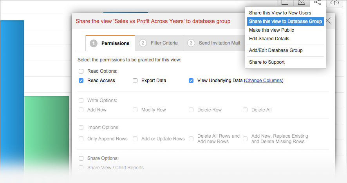Switch to the Filter Criteria tab
Image resolution: width=347 pixels, height=183 pixels.
click(159, 43)
